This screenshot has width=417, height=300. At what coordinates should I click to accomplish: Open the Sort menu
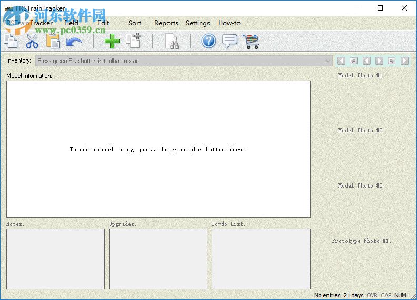coord(135,23)
